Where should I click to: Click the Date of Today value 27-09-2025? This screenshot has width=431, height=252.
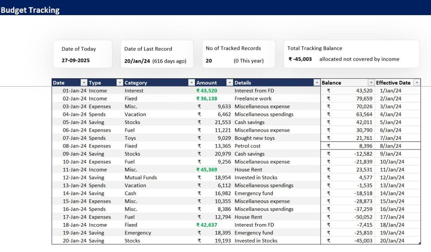[x=75, y=61]
